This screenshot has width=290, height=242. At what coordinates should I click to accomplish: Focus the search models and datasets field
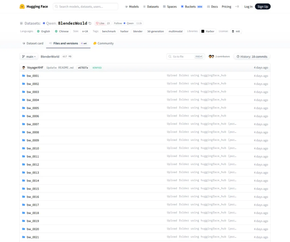[85, 7]
